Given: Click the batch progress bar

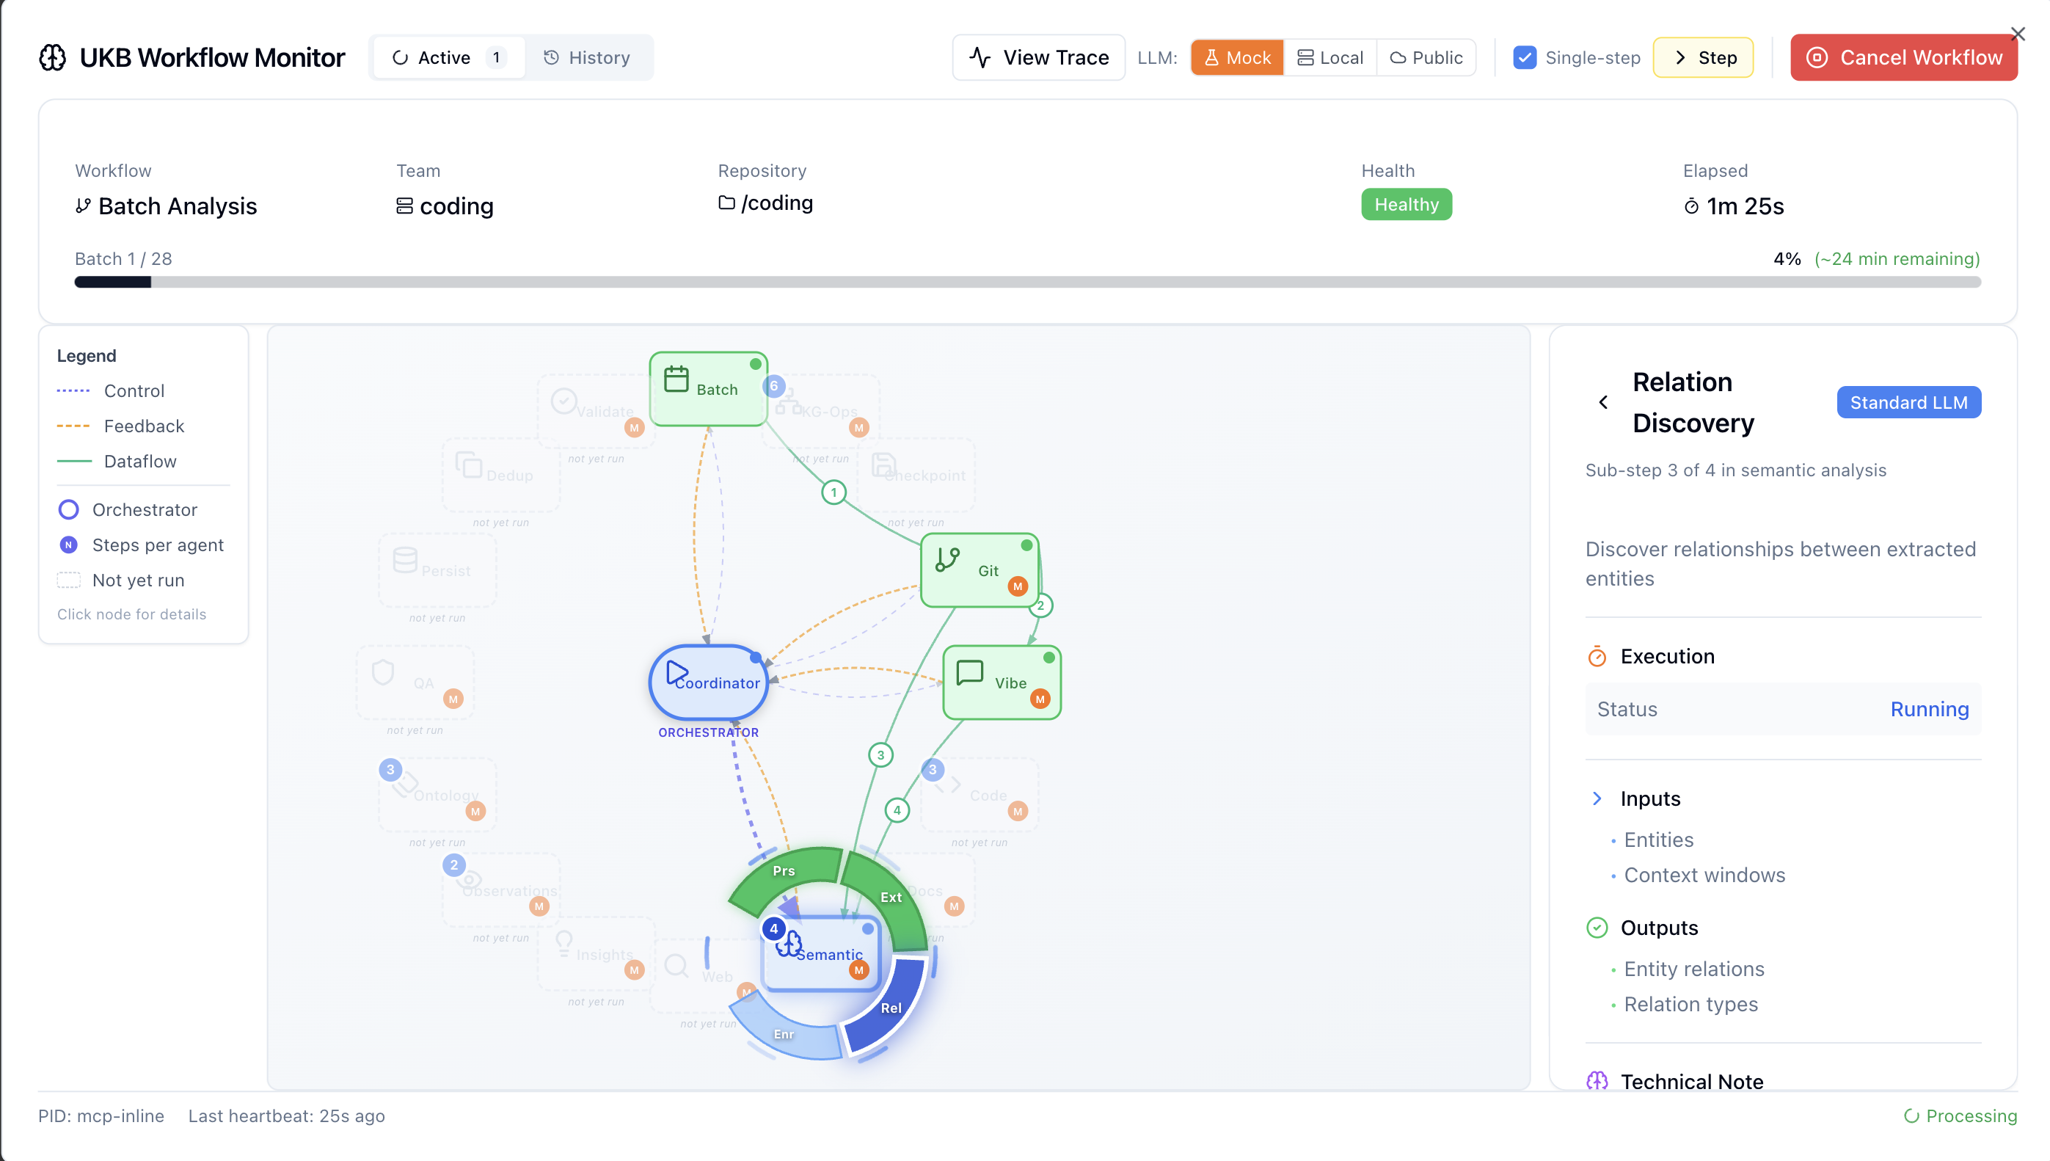Looking at the screenshot, I should pyautogui.click(x=1027, y=282).
